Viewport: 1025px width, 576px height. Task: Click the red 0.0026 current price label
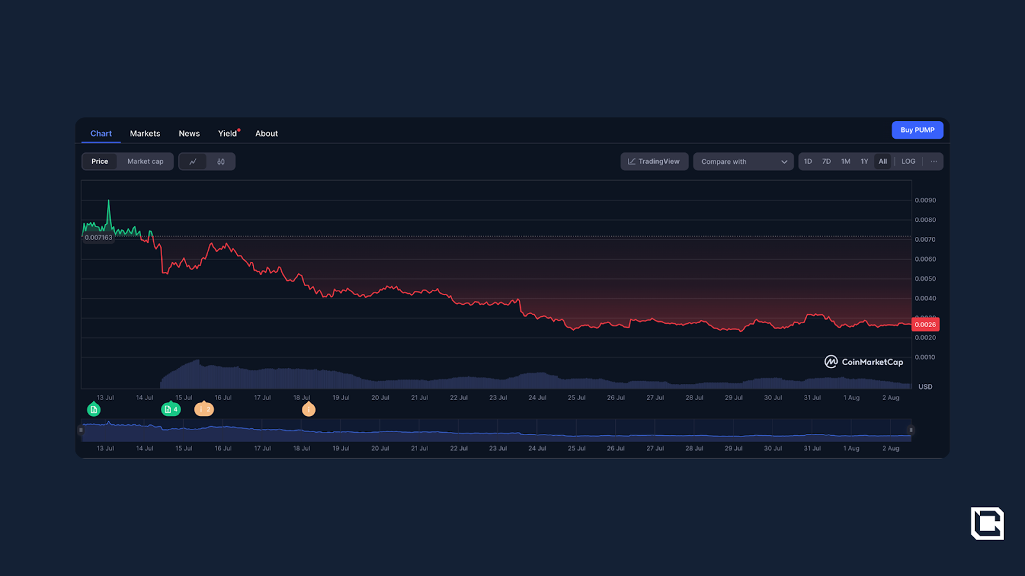click(925, 325)
